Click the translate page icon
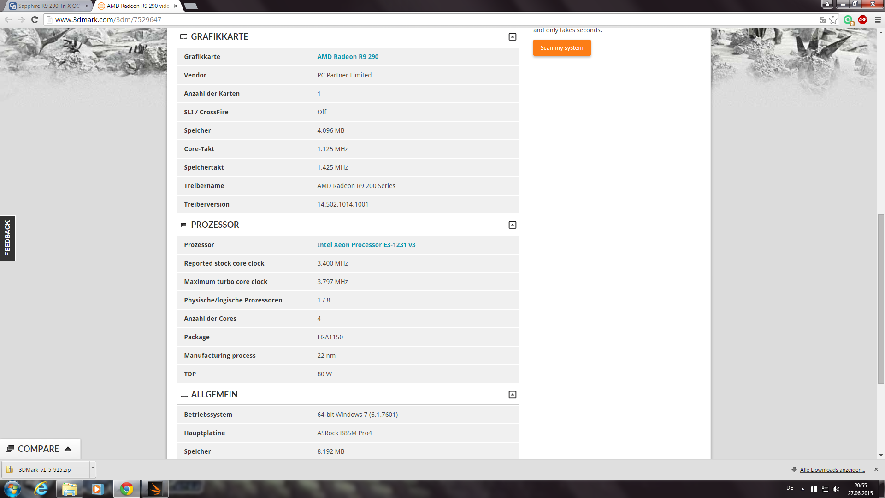This screenshot has width=885, height=498. tap(823, 19)
